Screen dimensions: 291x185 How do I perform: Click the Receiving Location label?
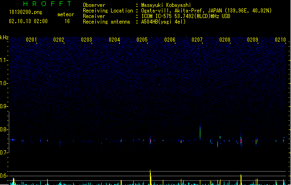pos(108,11)
